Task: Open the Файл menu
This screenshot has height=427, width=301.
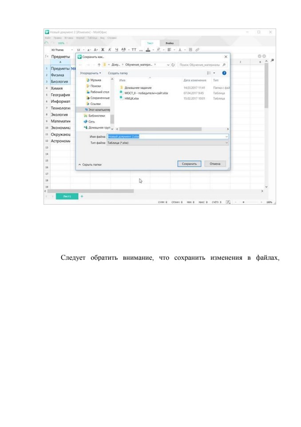Action: (x=48, y=38)
